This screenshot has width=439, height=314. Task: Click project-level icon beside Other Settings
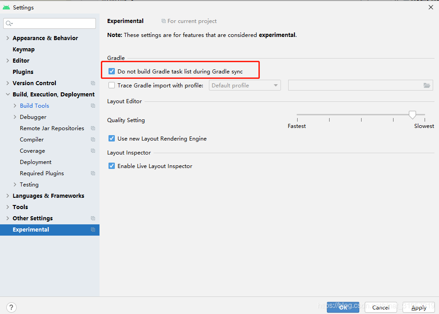coord(93,218)
